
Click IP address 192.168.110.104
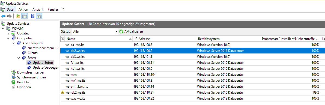tap(144, 75)
